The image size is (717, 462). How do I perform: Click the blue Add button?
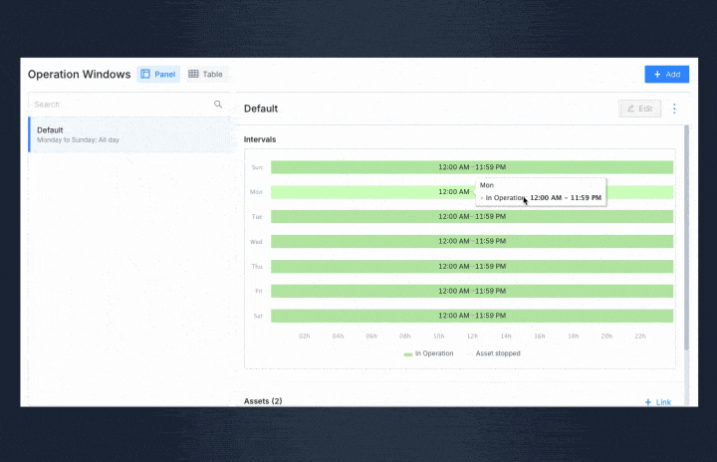(666, 74)
